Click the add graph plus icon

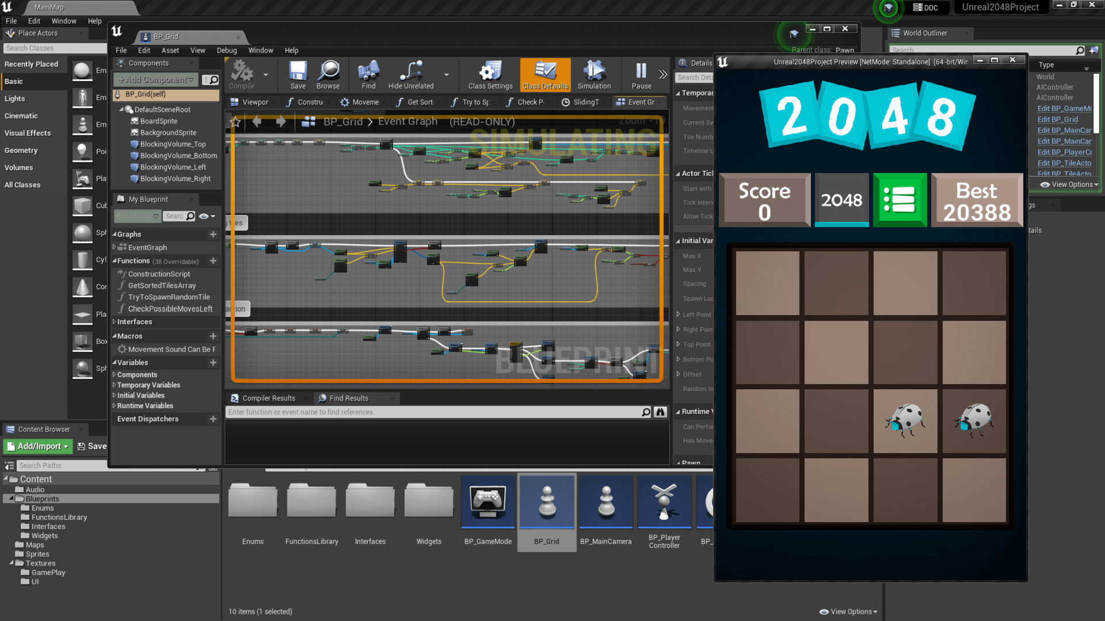coord(213,234)
